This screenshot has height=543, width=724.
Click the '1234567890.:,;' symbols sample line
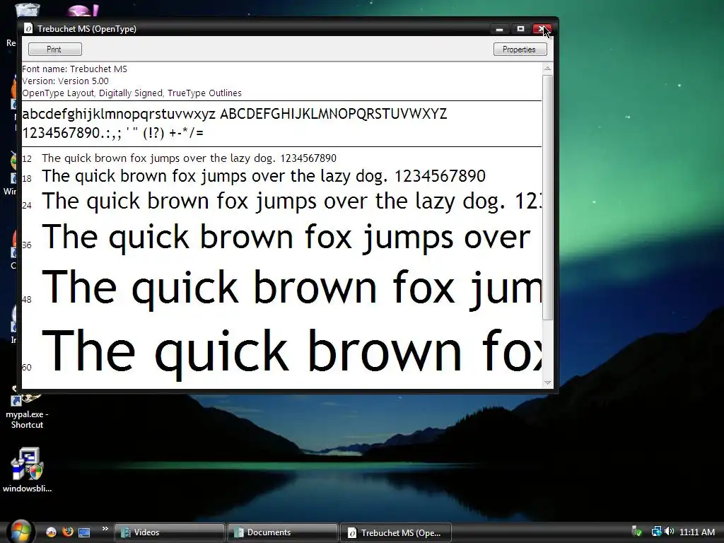(x=112, y=133)
